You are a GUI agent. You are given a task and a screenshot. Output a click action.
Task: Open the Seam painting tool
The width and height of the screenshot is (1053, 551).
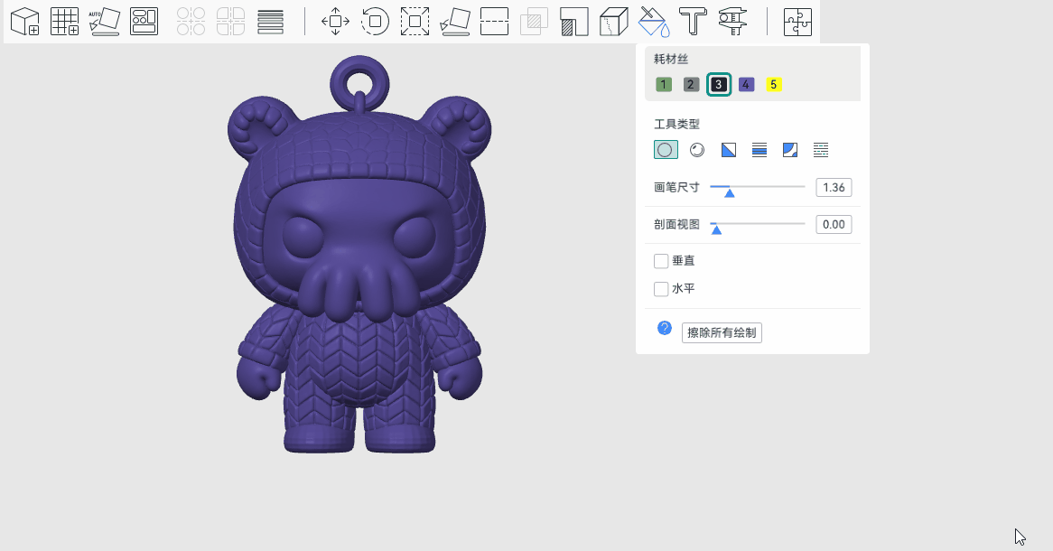(x=614, y=22)
